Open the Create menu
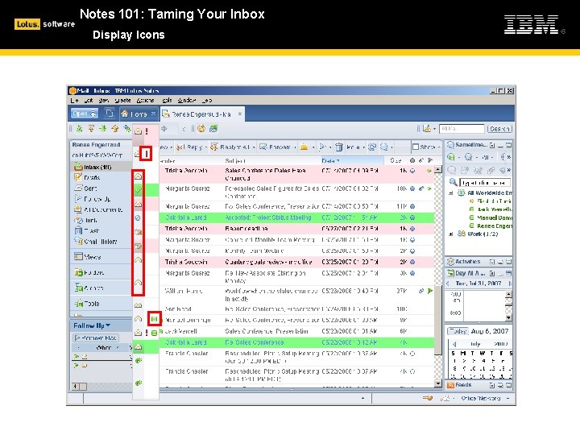This screenshot has width=580, height=435. pos(122,100)
